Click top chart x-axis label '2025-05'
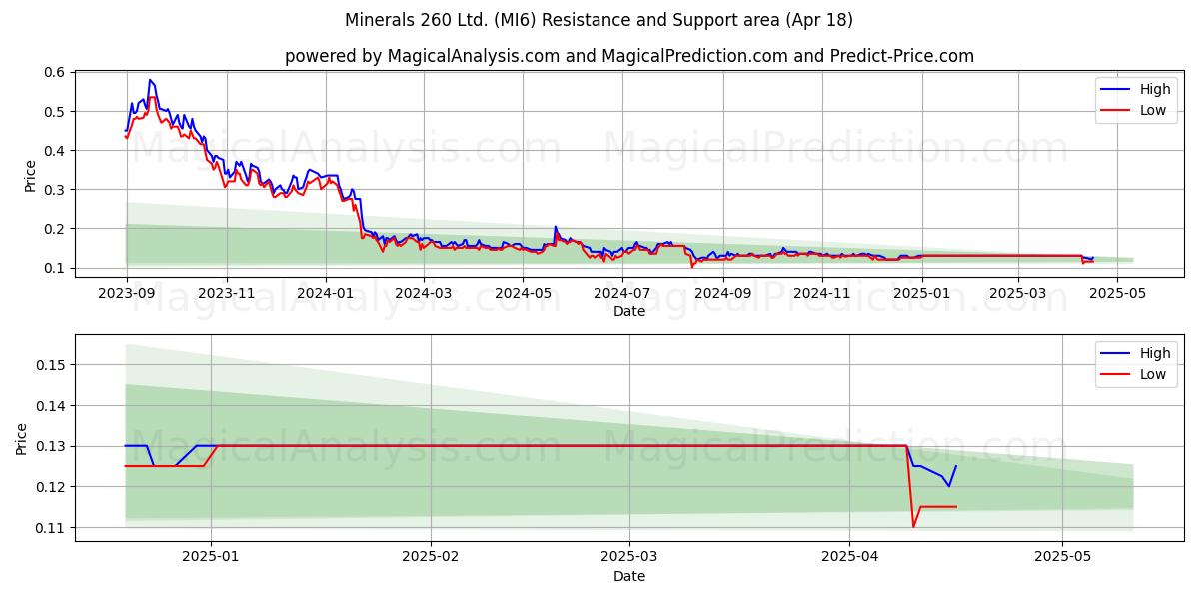Screen dimensions: 1199x599 click(1118, 294)
